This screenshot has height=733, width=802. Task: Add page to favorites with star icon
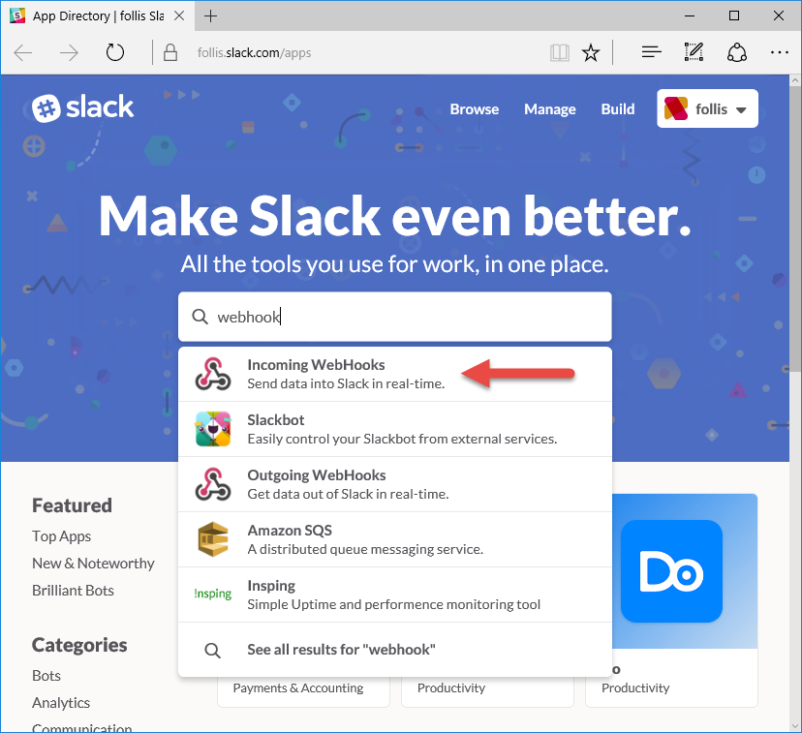tap(591, 52)
